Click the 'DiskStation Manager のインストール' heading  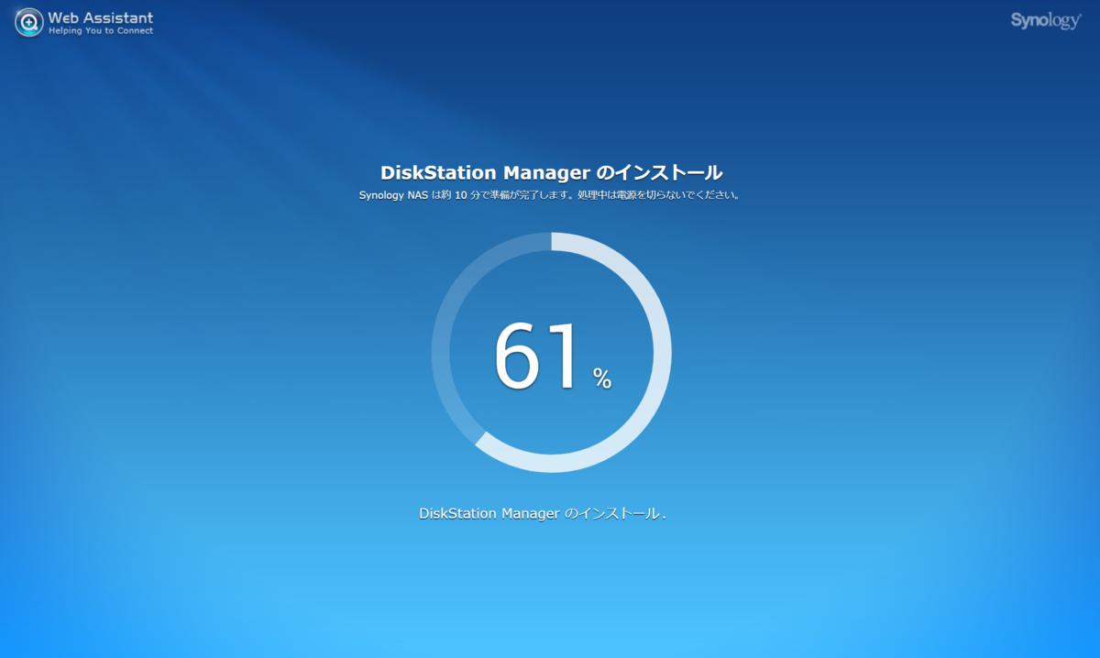(x=552, y=172)
